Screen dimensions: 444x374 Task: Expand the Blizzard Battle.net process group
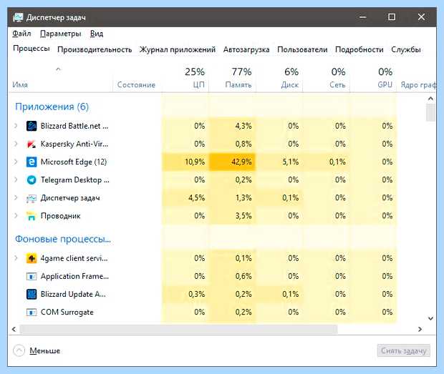16,126
